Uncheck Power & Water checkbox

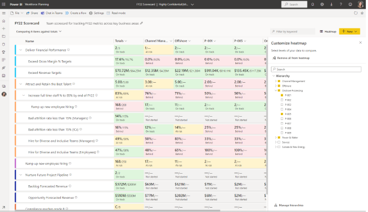pos(279,137)
